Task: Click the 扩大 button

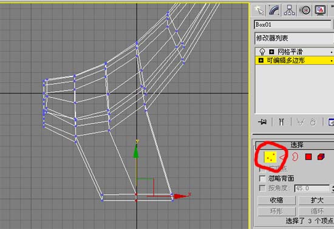Action: tap(317, 200)
